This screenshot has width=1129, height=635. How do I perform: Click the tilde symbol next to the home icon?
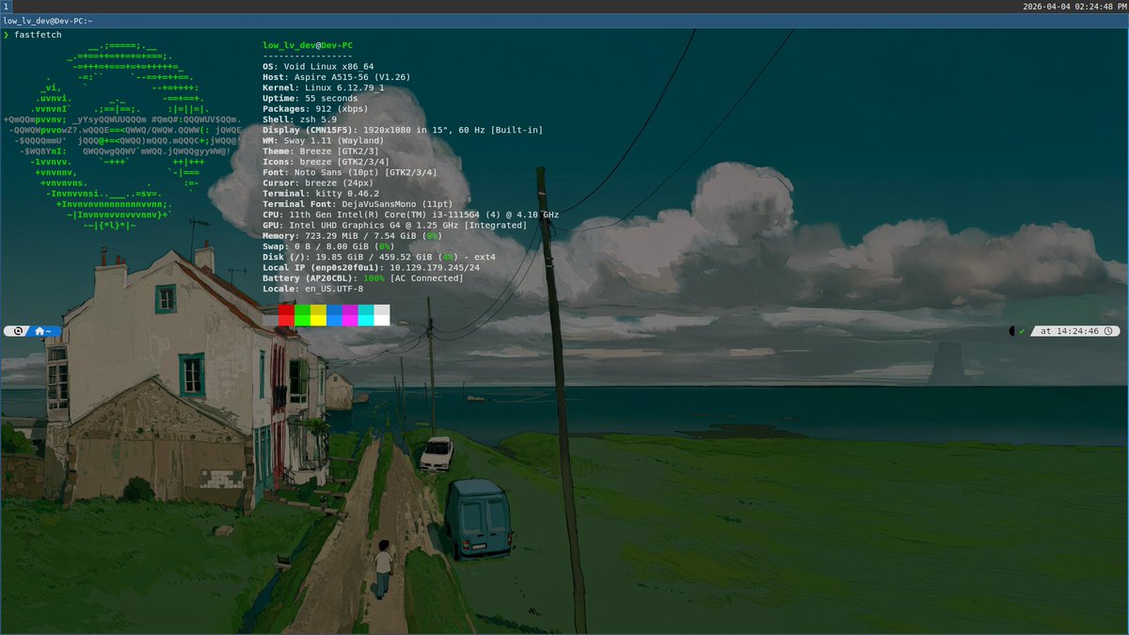coord(48,331)
